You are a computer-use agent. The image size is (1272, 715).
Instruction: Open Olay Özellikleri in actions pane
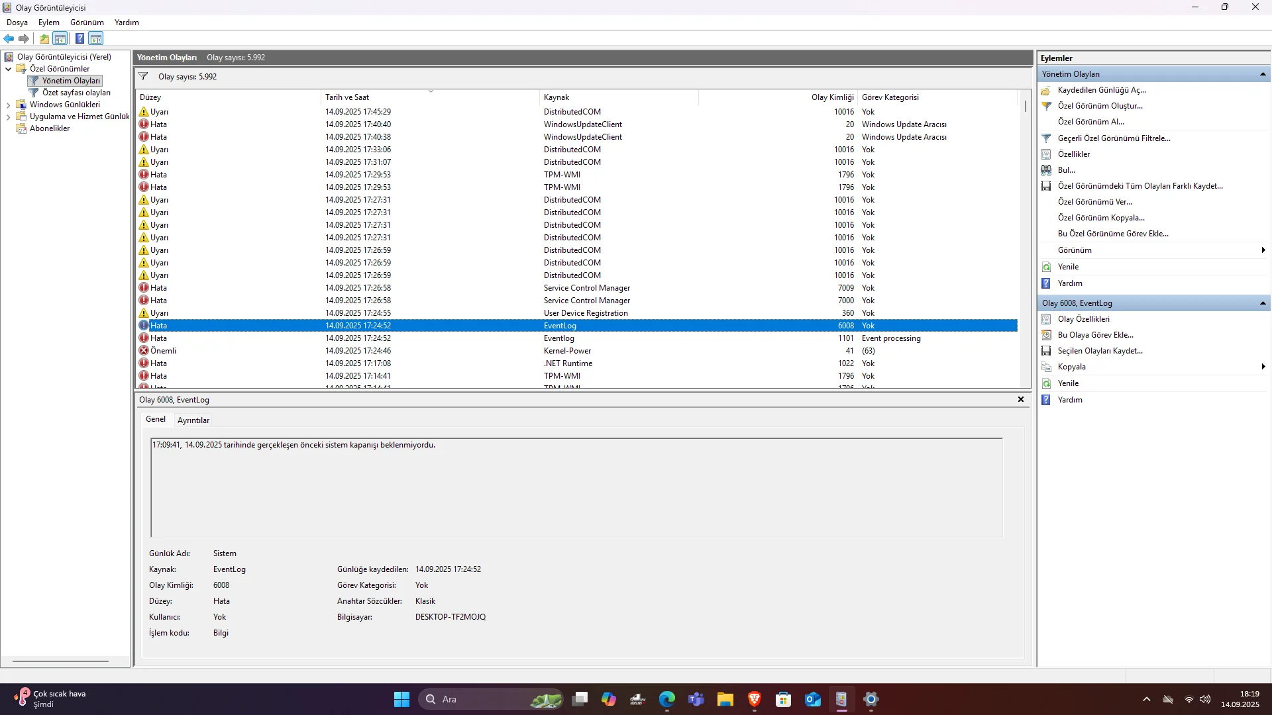point(1083,319)
